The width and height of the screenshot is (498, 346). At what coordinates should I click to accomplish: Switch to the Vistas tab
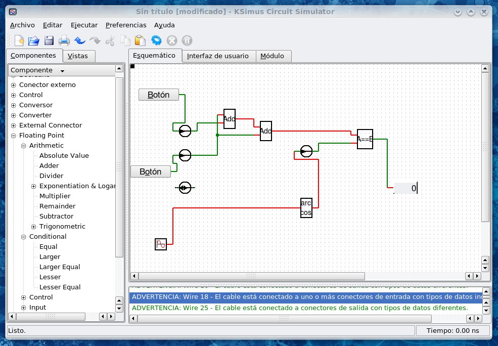click(78, 56)
